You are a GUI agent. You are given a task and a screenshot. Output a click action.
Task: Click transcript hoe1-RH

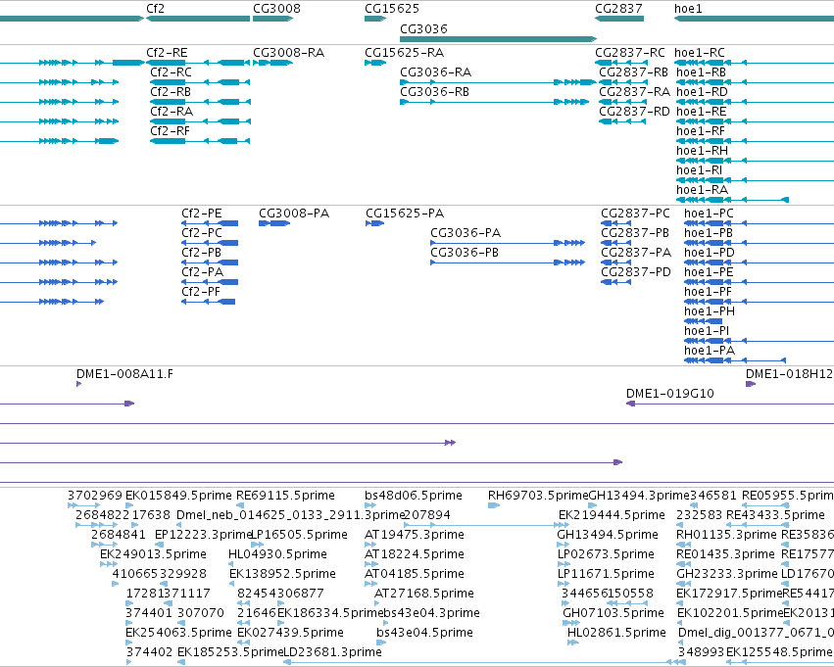pyautogui.click(x=702, y=151)
